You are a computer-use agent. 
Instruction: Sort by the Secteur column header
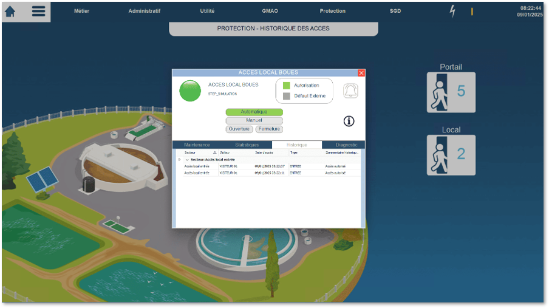tap(200, 152)
